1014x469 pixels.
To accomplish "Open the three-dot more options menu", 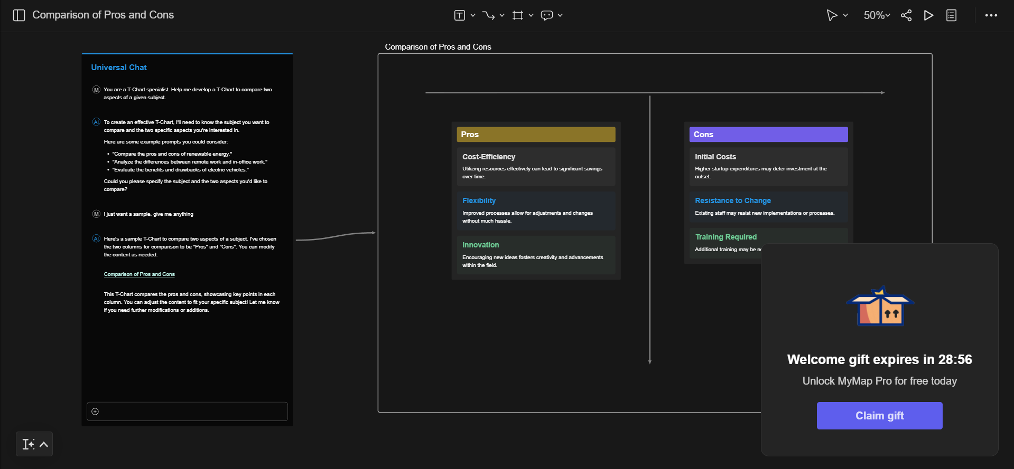I will click(x=991, y=15).
